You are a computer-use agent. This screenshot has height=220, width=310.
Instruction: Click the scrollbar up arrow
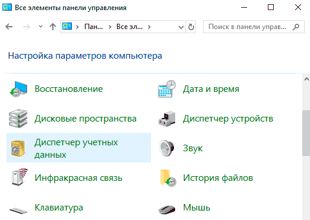point(306,79)
